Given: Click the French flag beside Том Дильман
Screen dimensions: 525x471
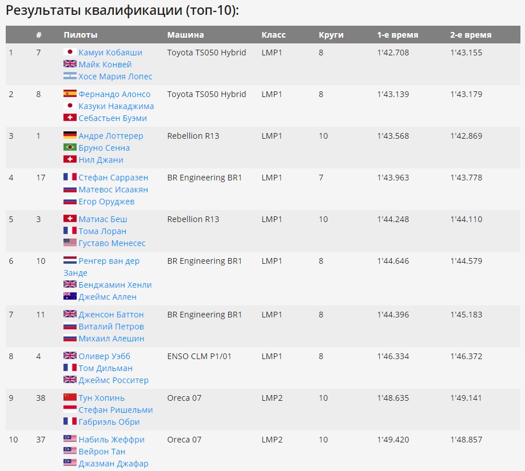Looking at the screenshot, I should click(70, 368).
